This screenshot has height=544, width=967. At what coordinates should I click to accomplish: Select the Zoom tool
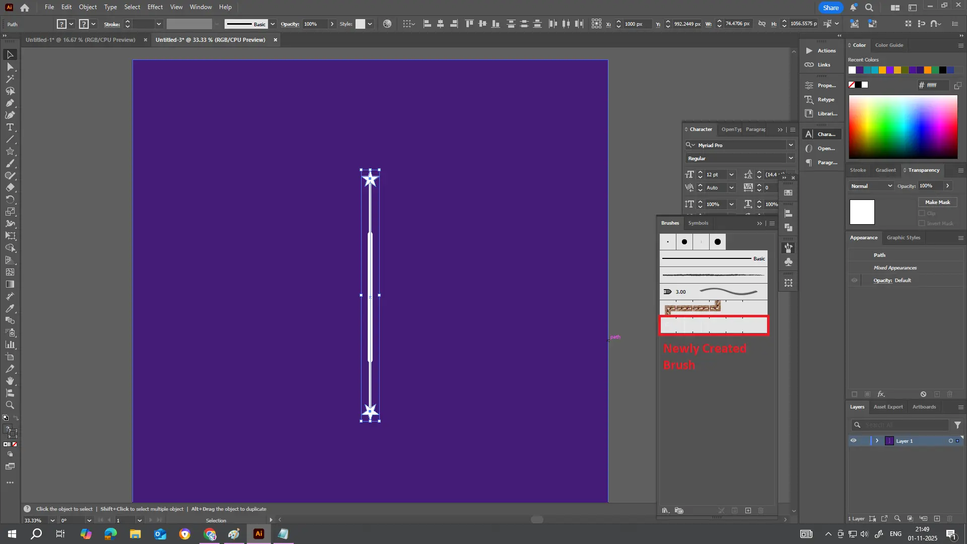click(10, 405)
